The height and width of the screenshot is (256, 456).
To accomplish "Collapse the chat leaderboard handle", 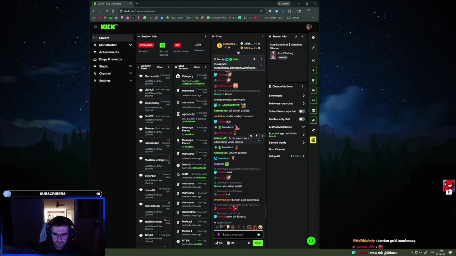I will [x=238, y=53].
